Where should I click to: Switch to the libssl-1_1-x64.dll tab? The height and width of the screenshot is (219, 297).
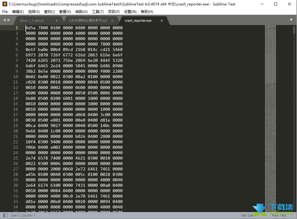coord(32,21)
